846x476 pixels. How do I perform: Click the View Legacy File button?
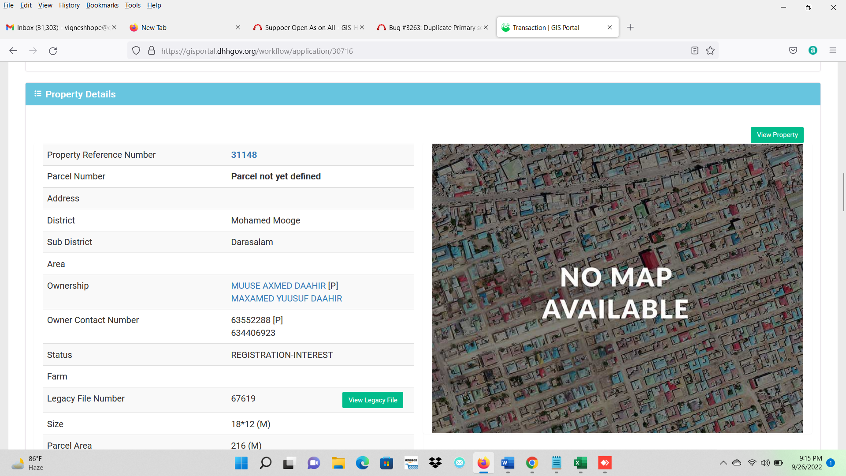pyautogui.click(x=373, y=400)
